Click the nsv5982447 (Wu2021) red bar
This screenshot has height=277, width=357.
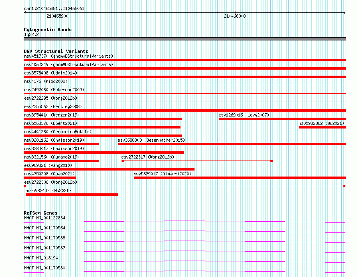click(x=72, y=195)
